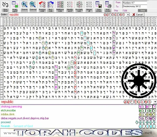Click the Additional code label button
The width and height of the screenshot is (157, 137).
[x=60, y=10]
